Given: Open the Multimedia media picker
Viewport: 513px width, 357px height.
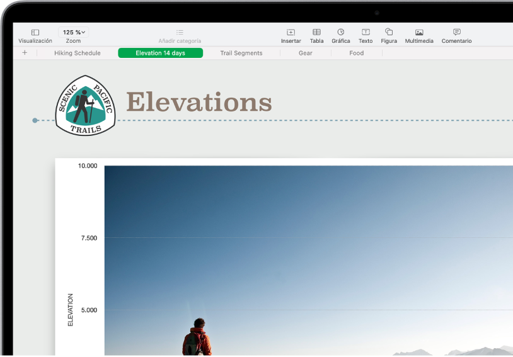Looking at the screenshot, I should point(419,32).
